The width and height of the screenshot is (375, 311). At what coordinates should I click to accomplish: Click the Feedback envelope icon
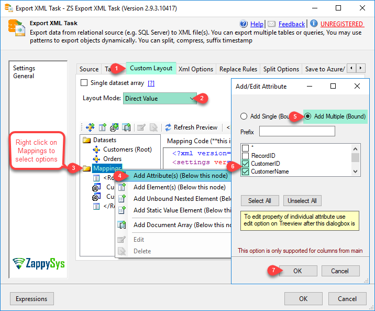pos(271,24)
